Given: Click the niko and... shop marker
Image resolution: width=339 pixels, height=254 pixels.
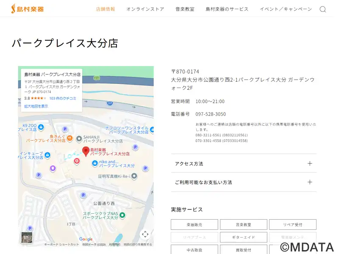Looking at the screenshot, I should pyautogui.click(x=95, y=164).
